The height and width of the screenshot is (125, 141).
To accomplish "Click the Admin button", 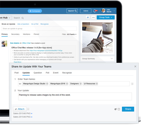I will click(x=86, y=11).
